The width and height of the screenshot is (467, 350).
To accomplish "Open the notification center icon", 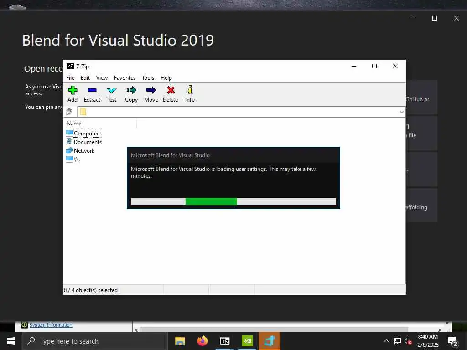I will [x=452, y=341].
